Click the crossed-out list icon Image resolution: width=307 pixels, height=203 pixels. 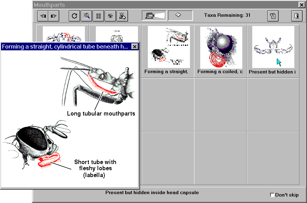coord(122,16)
